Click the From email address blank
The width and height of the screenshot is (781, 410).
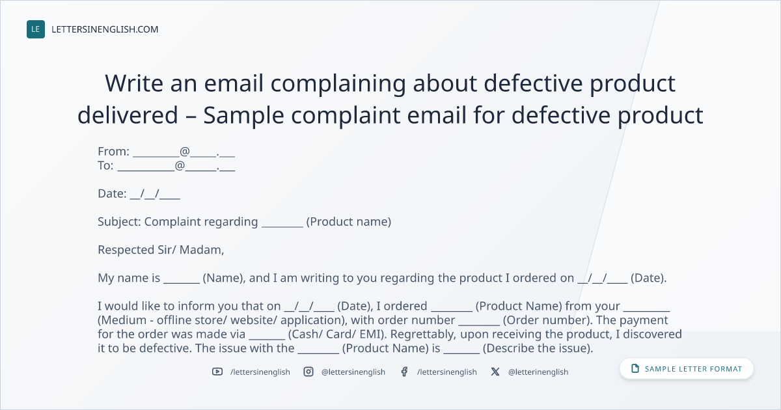tap(184, 152)
